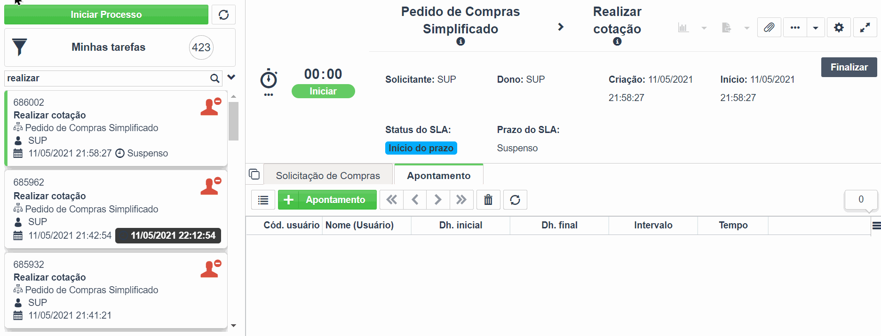The image size is (881, 336).
Task: Click the search magnifier icon
Action: (215, 78)
